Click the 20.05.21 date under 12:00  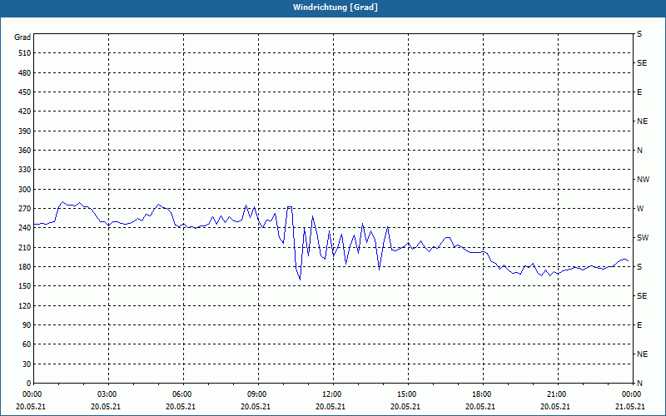(330, 407)
